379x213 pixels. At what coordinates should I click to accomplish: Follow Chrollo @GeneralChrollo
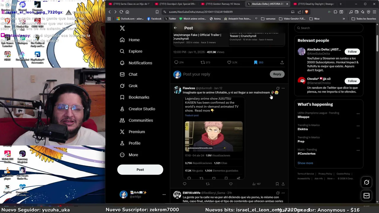(352, 81)
